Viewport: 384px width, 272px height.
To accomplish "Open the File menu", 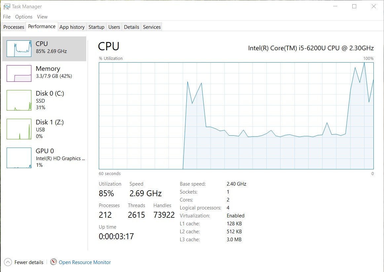I will 7,17.
